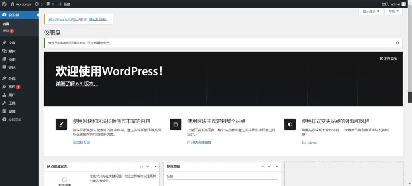Click the WordPress 6.4.3 link

(x=60, y=19)
